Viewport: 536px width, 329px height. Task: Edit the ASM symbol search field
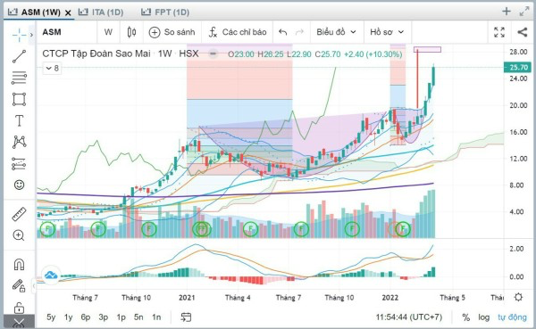point(67,32)
